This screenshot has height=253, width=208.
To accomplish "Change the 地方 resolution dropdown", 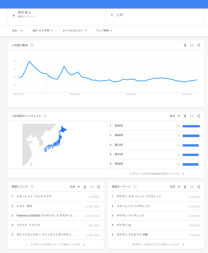I will 175,116.
